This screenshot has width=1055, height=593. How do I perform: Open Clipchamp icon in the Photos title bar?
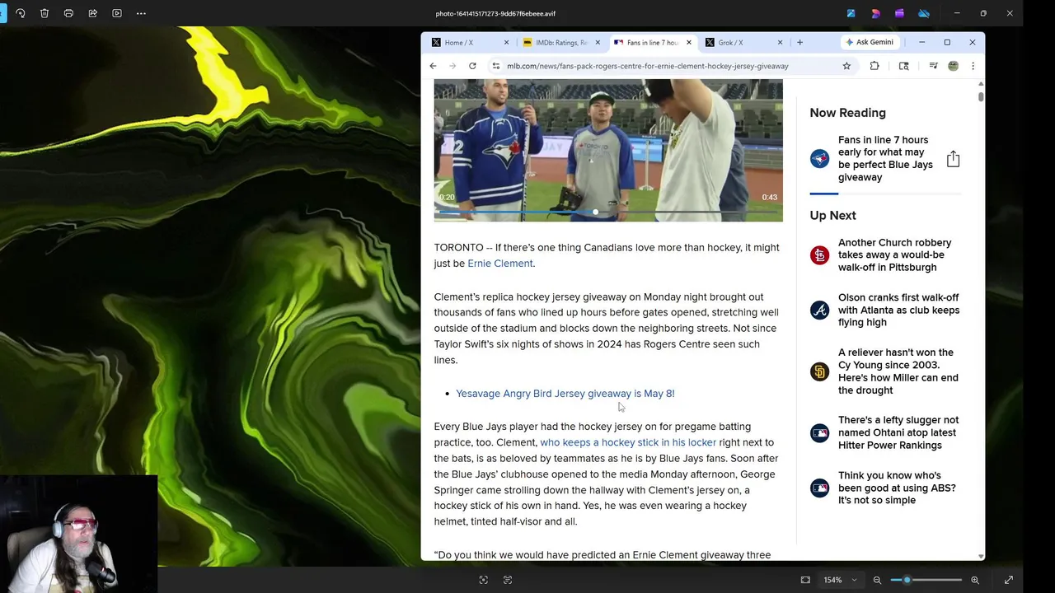point(899,13)
